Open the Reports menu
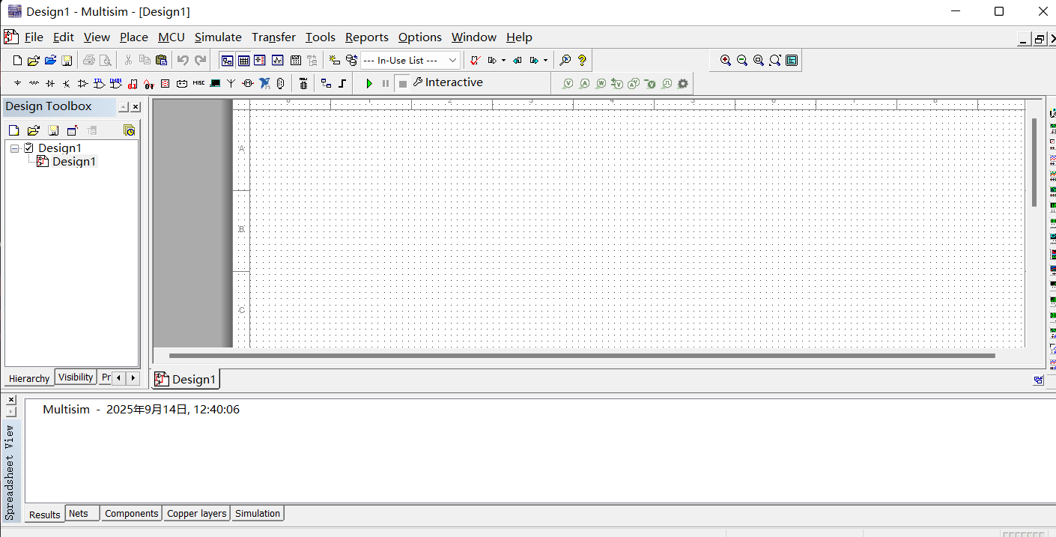Screen dimensions: 1056x537 pyautogui.click(x=367, y=37)
